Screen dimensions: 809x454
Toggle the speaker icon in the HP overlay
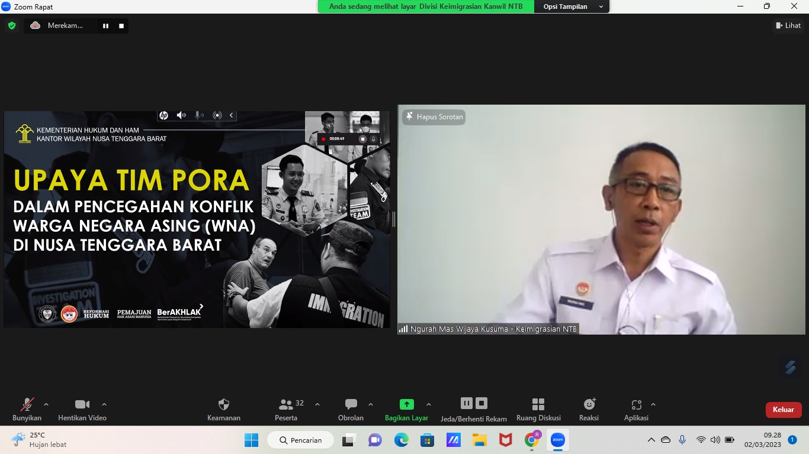click(181, 115)
